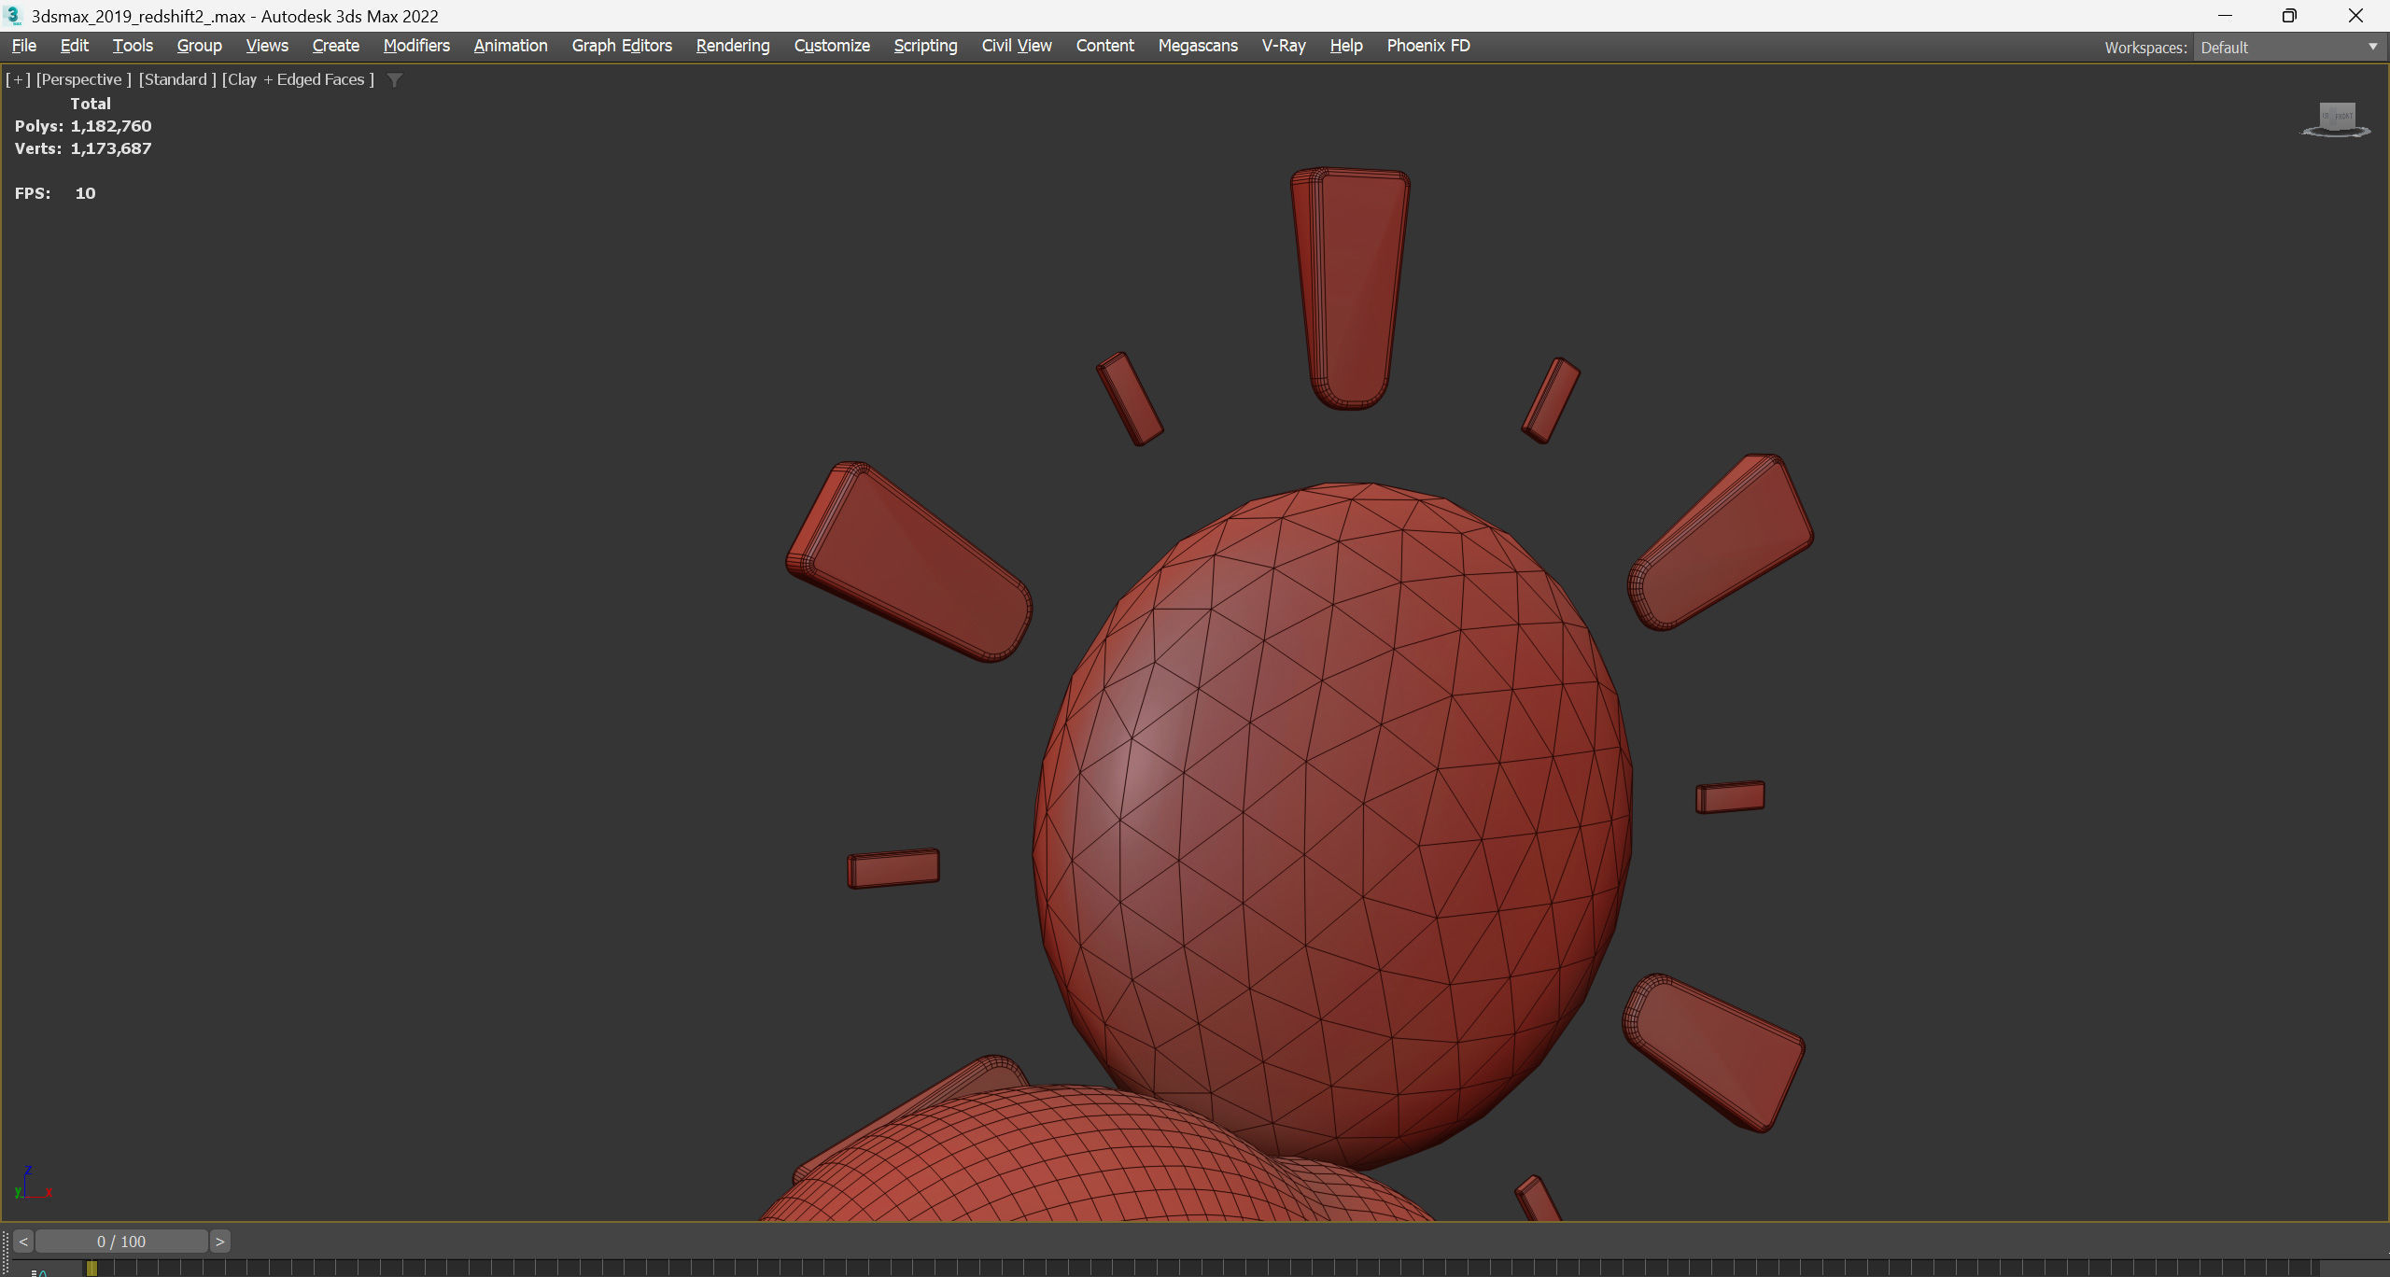Image resolution: width=2390 pixels, height=1277 pixels.
Task: Click the time slider showing 0 / 100
Action: (121, 1242)
